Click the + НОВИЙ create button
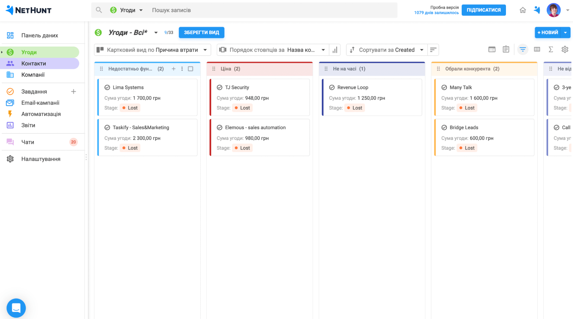Viewport: 573px width, 319px height. 548,32
